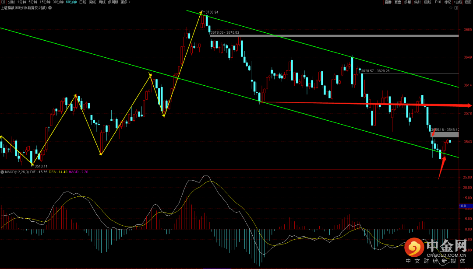Switch to 周线 weekly chart

click(92, 2)
